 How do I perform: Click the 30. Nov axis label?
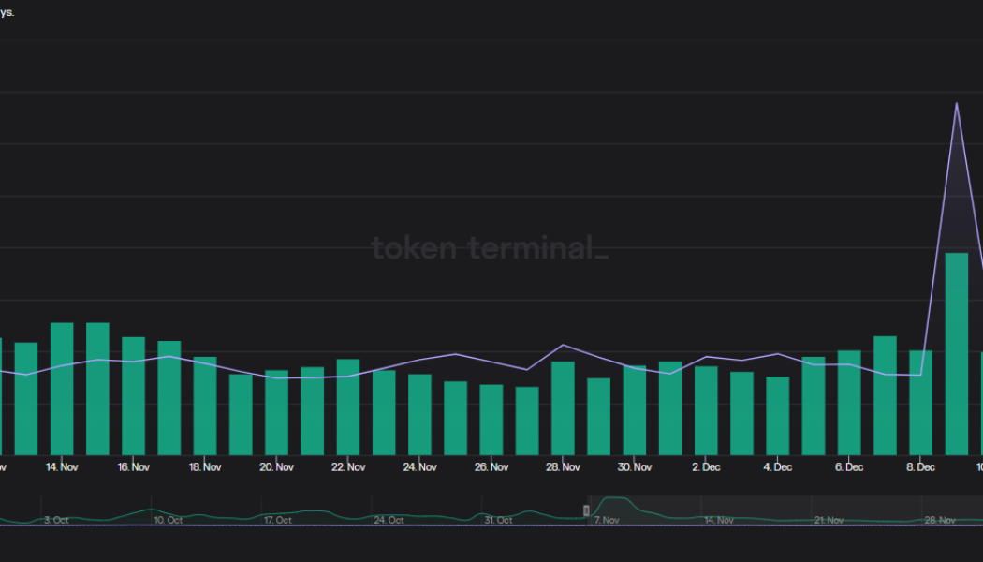pyautogui.click(x=635, y=466)
